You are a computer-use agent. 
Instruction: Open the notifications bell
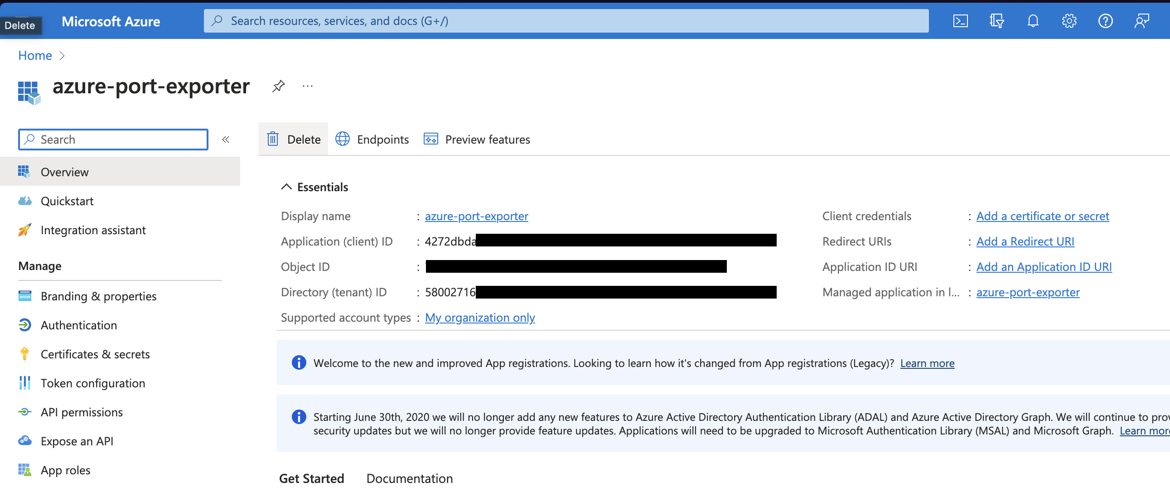[1033, 21]
